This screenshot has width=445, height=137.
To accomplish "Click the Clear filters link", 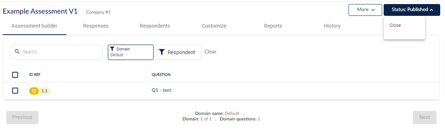I will 210,52.
